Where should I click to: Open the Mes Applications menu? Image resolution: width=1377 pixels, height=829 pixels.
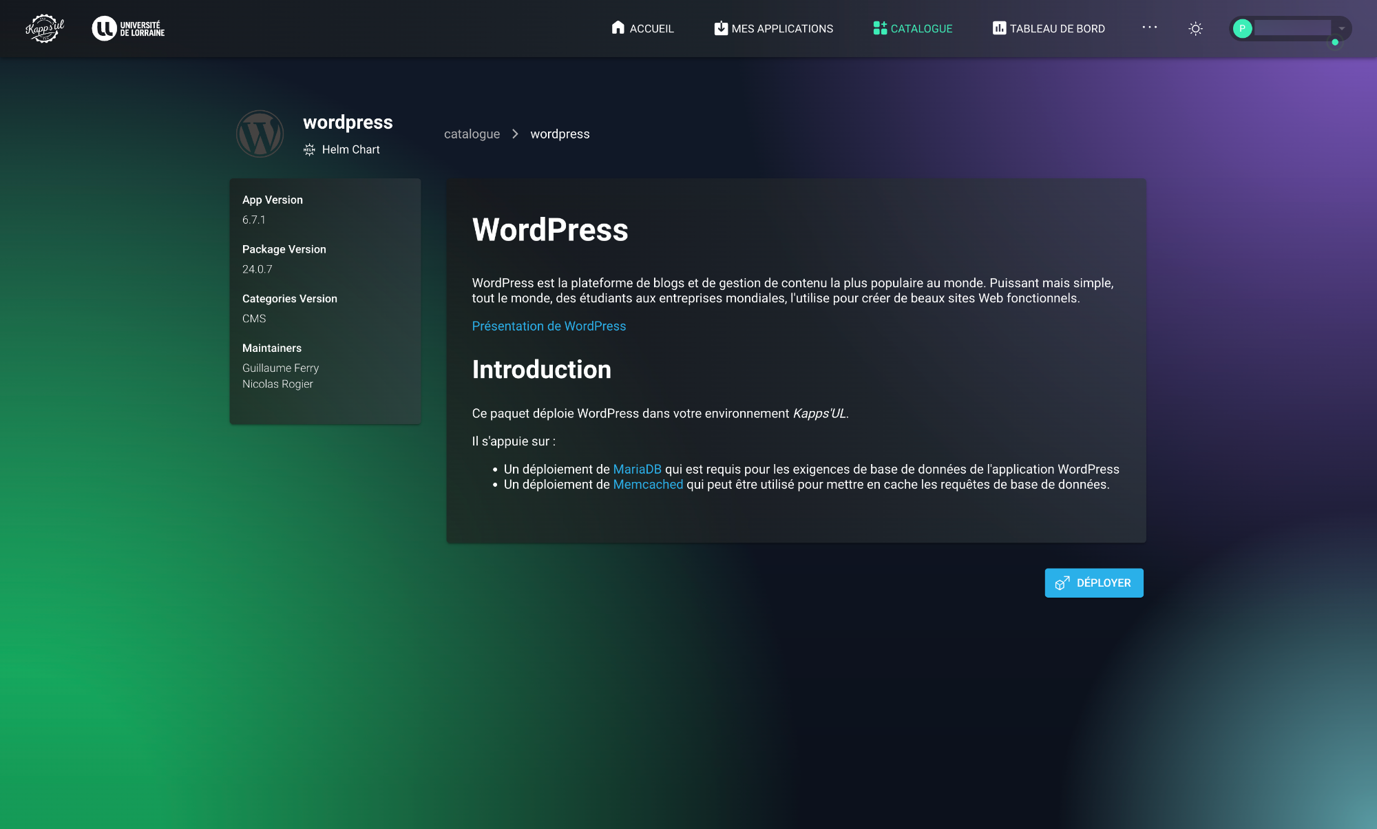click(781, 28)
